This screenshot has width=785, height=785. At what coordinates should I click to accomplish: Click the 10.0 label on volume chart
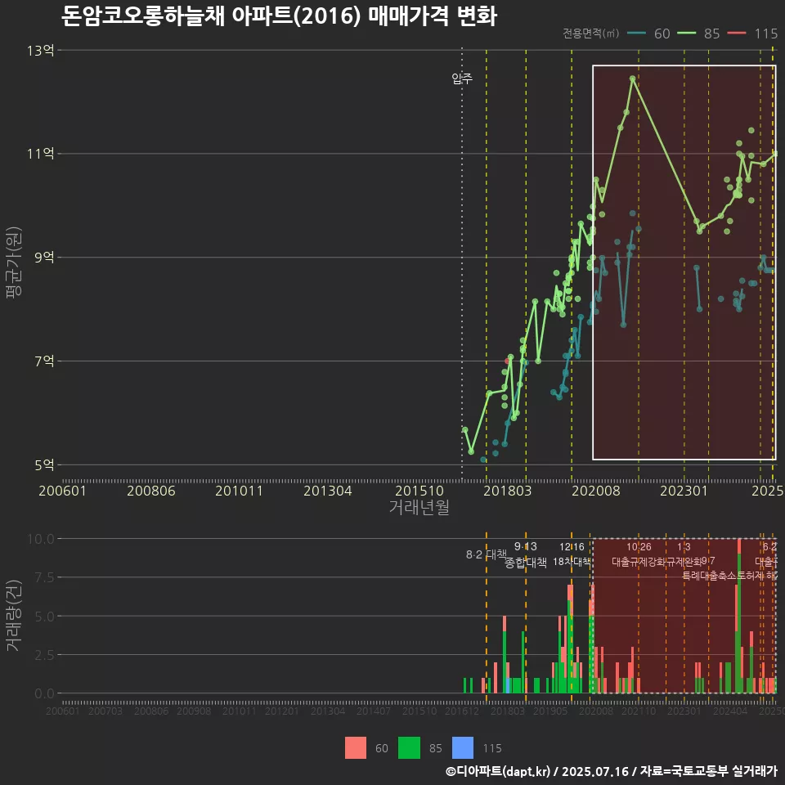[41, 539]
